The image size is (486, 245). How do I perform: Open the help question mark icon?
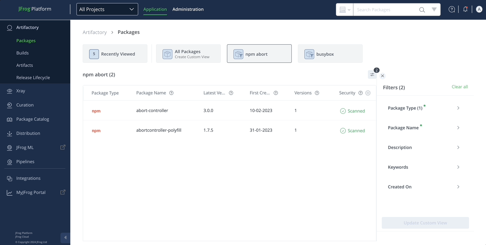point(452,9)
